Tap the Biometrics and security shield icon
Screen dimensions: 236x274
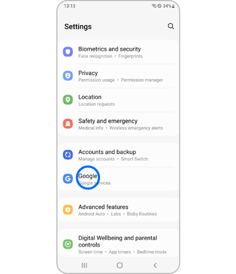pyautogui.click(x=68, y=52)
